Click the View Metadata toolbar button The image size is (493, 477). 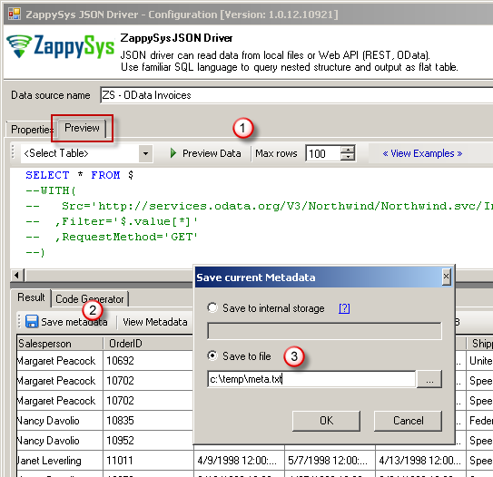(155, 322)
